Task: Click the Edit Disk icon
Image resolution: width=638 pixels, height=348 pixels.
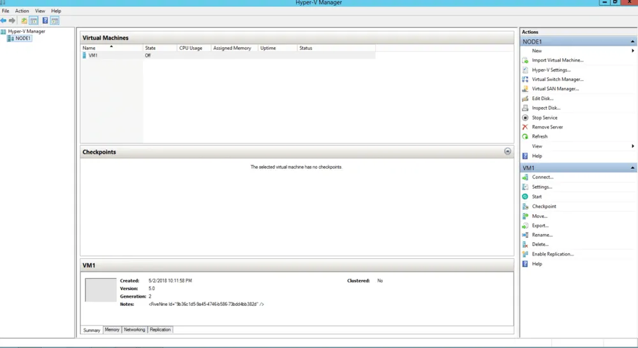Action: coord(525,99)
